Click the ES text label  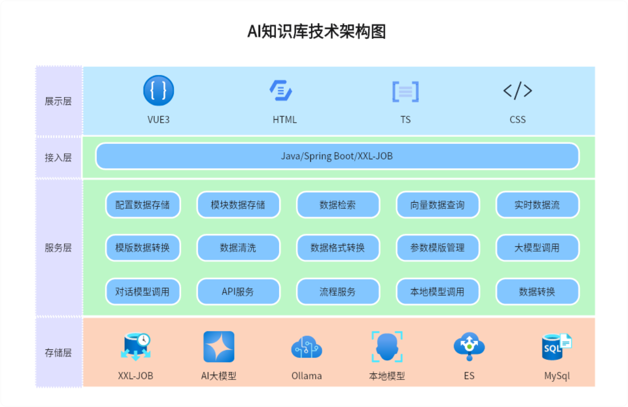click(469, 376)
